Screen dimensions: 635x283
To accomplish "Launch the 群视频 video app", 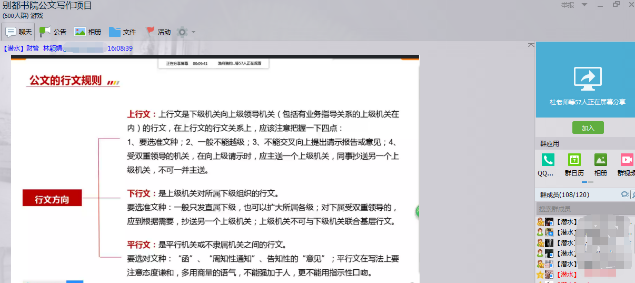I will [x=626, y=160].
